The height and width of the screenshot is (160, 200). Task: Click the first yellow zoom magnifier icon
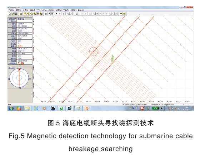pyautogui.click(x=25, y=14)
